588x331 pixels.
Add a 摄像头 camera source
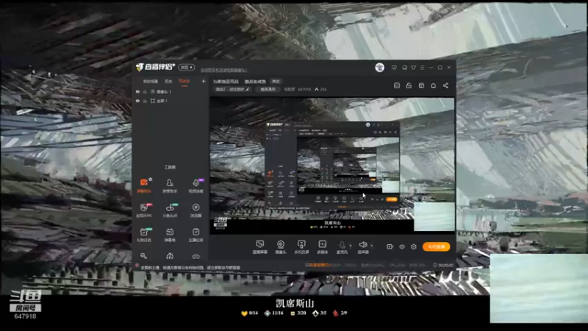(x=281, y=247)
